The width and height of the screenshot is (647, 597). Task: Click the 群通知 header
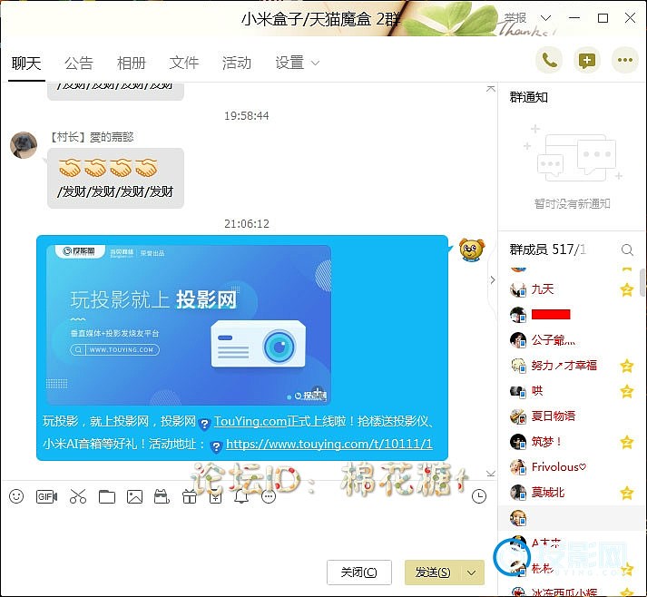pos(528,97)
